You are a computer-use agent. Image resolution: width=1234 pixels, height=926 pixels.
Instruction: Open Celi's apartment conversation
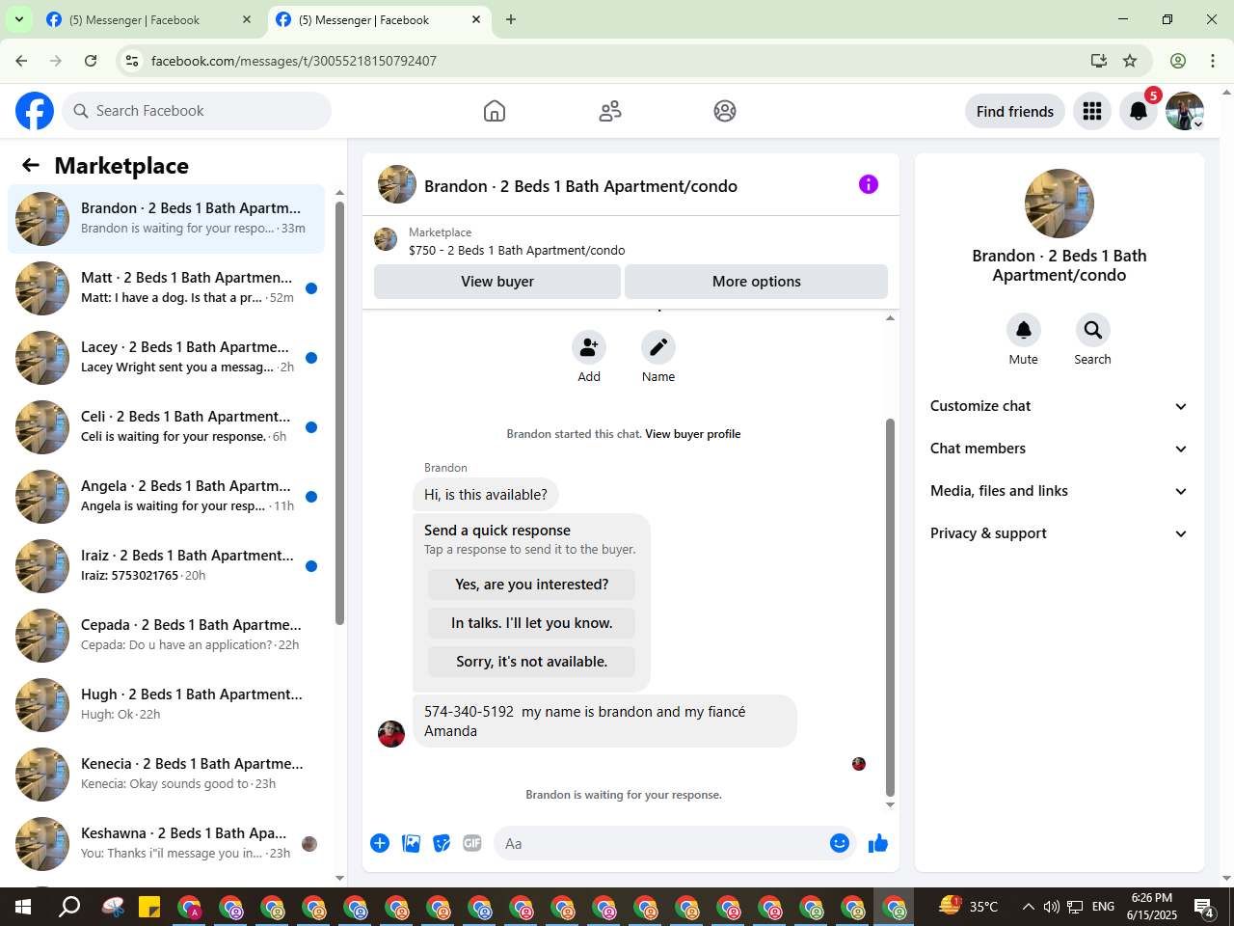tap(167, 427)
